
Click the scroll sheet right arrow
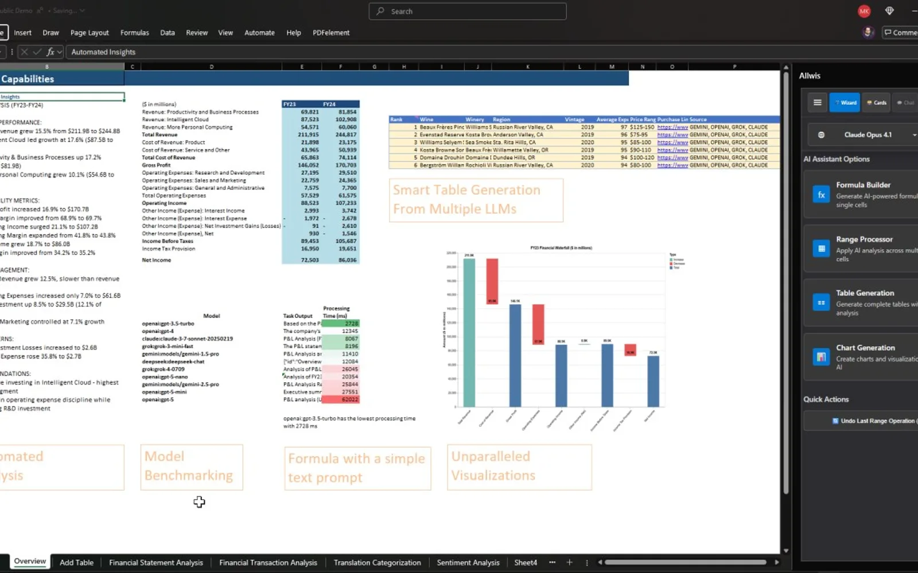pyautogui.click(x=777, y=562)
